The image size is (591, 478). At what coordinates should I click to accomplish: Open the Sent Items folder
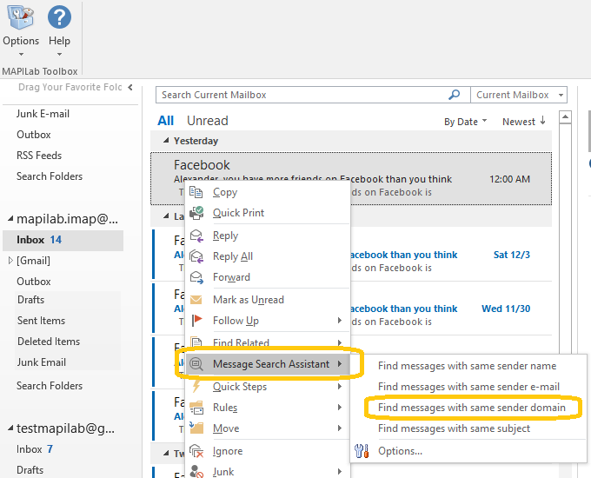point(41,321)
